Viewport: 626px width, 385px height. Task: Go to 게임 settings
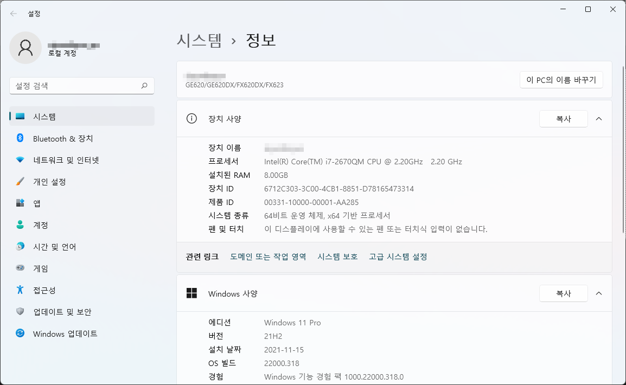coord(82,268)
